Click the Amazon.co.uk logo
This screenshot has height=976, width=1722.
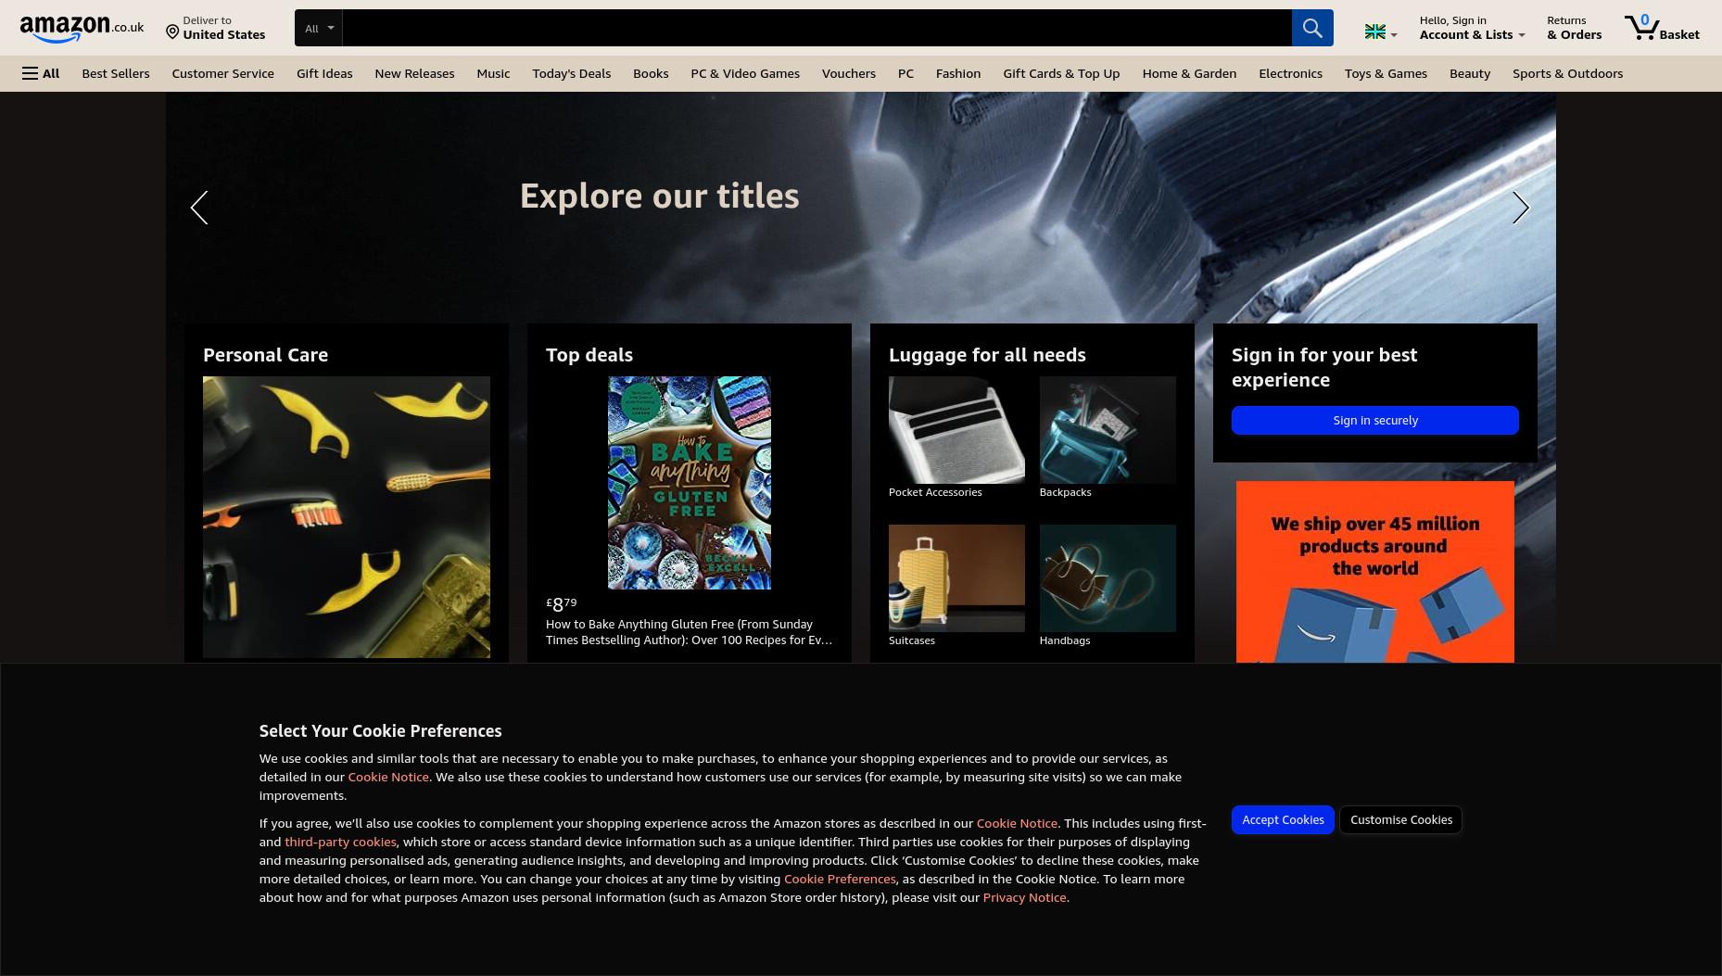pyautogui.click(x=82, y=28)
